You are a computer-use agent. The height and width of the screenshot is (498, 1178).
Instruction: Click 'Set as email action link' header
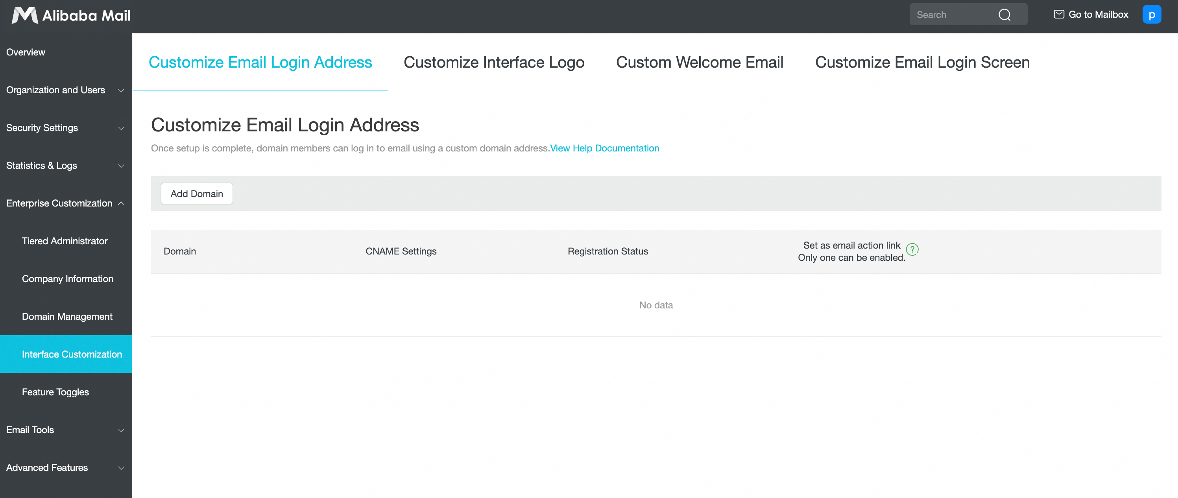coord(851,245)
